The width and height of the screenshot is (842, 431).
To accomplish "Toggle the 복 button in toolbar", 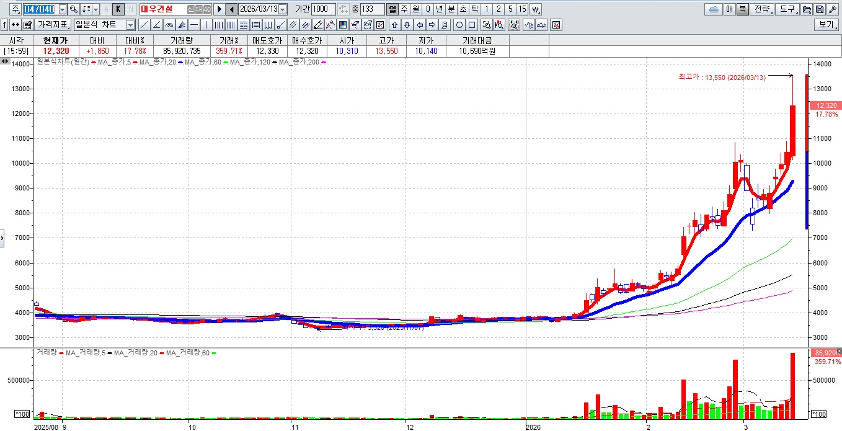I will click(x=743, y=9).
